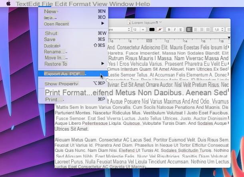Toggle bold formatting
This screenshot has height=177, width=244.
point(169,29)
